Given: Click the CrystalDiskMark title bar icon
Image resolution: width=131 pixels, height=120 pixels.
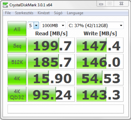Looking at the screenshot, I should 5,5.
